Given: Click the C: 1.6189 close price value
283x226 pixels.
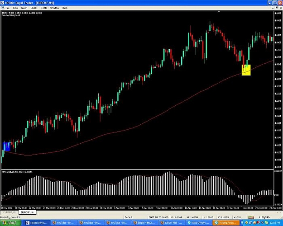Looking at the screenshot, I should [x=224, y=217].
